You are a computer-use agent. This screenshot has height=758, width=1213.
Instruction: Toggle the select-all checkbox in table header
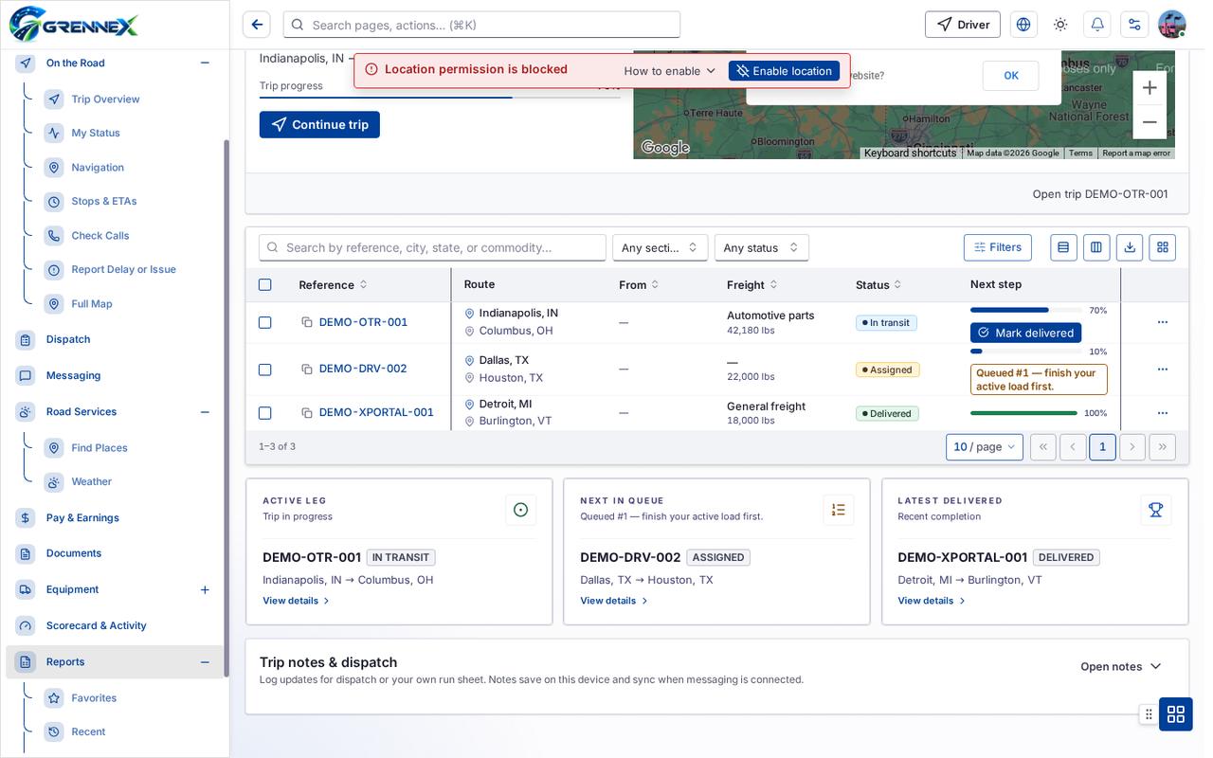(x=265, y=284)
